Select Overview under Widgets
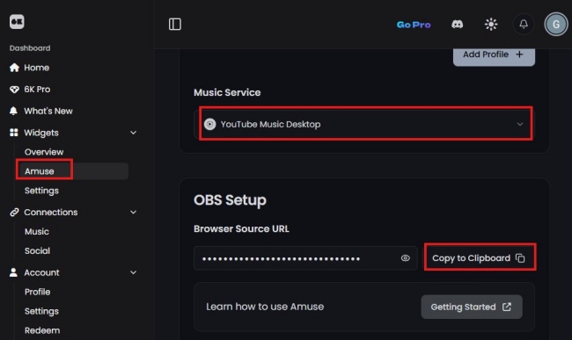 pyautogui.click(x=44, y=152)
